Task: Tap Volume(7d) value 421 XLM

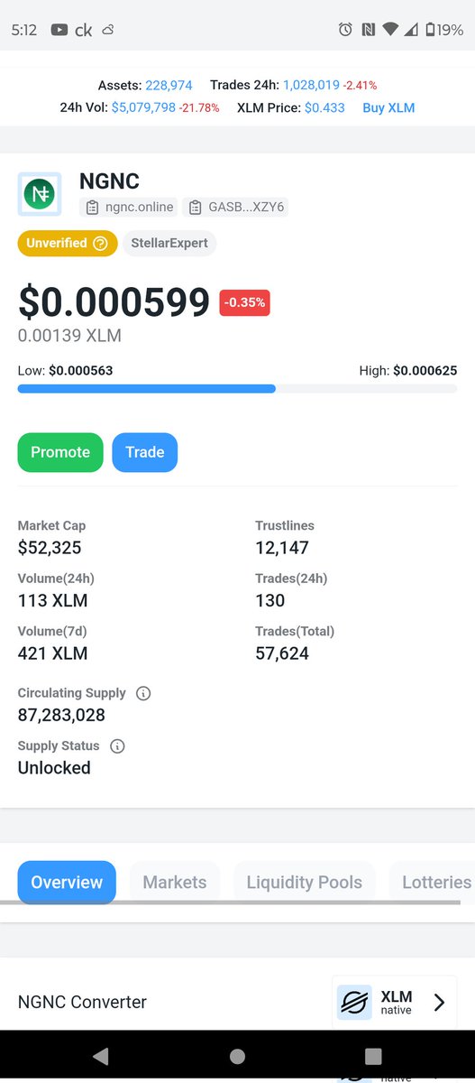Action: pos(52,653)
